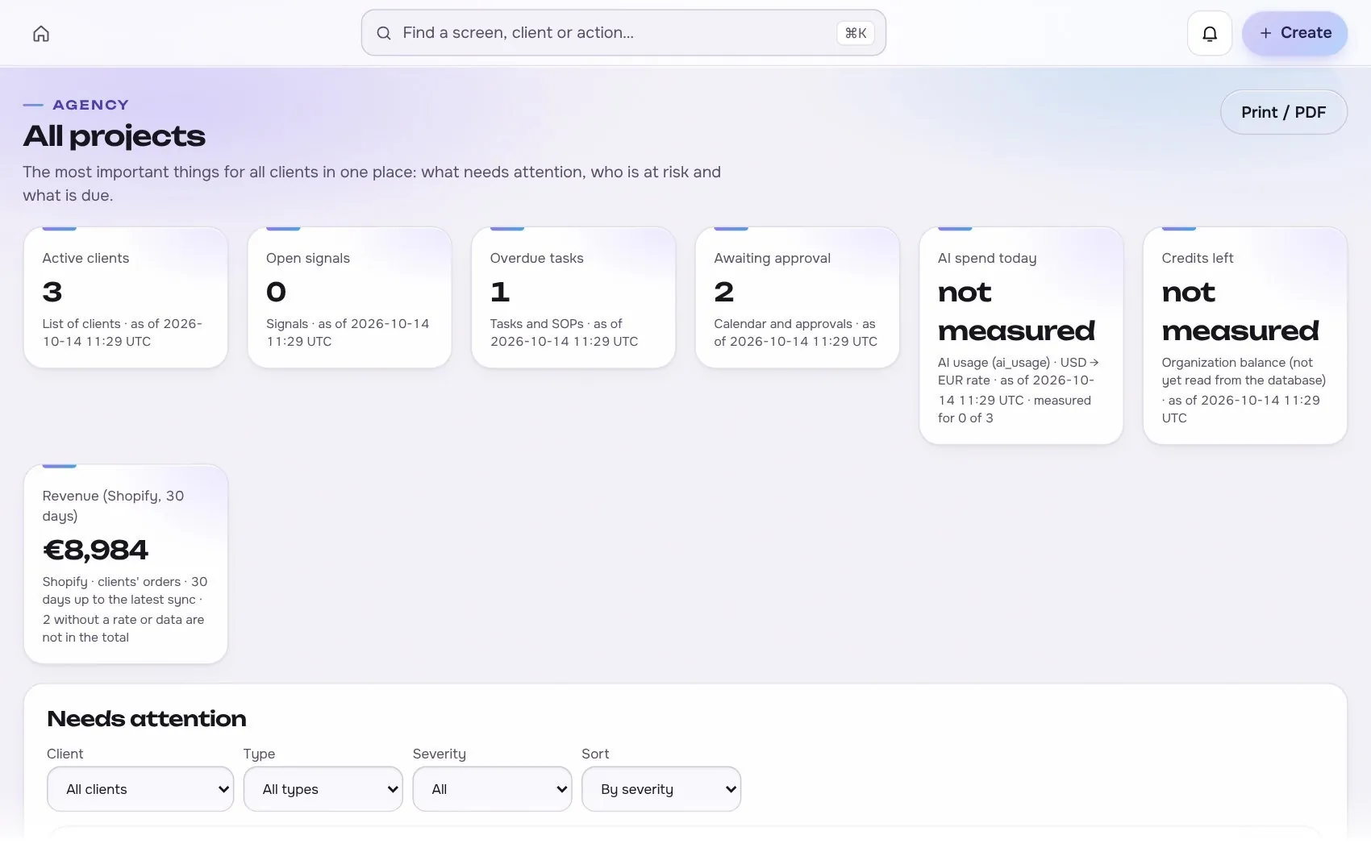Open the Open signals card

tap(349, 297)
